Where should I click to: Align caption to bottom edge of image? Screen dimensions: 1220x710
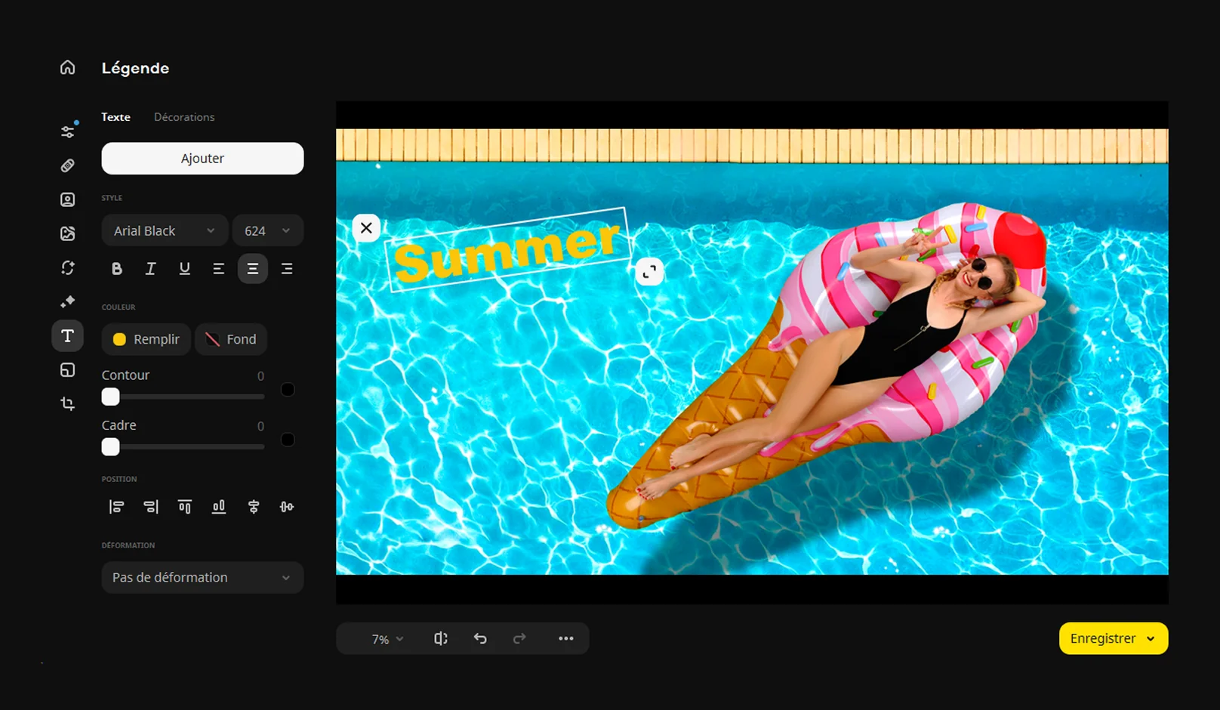pyautogui.click(x=219, y=507)
